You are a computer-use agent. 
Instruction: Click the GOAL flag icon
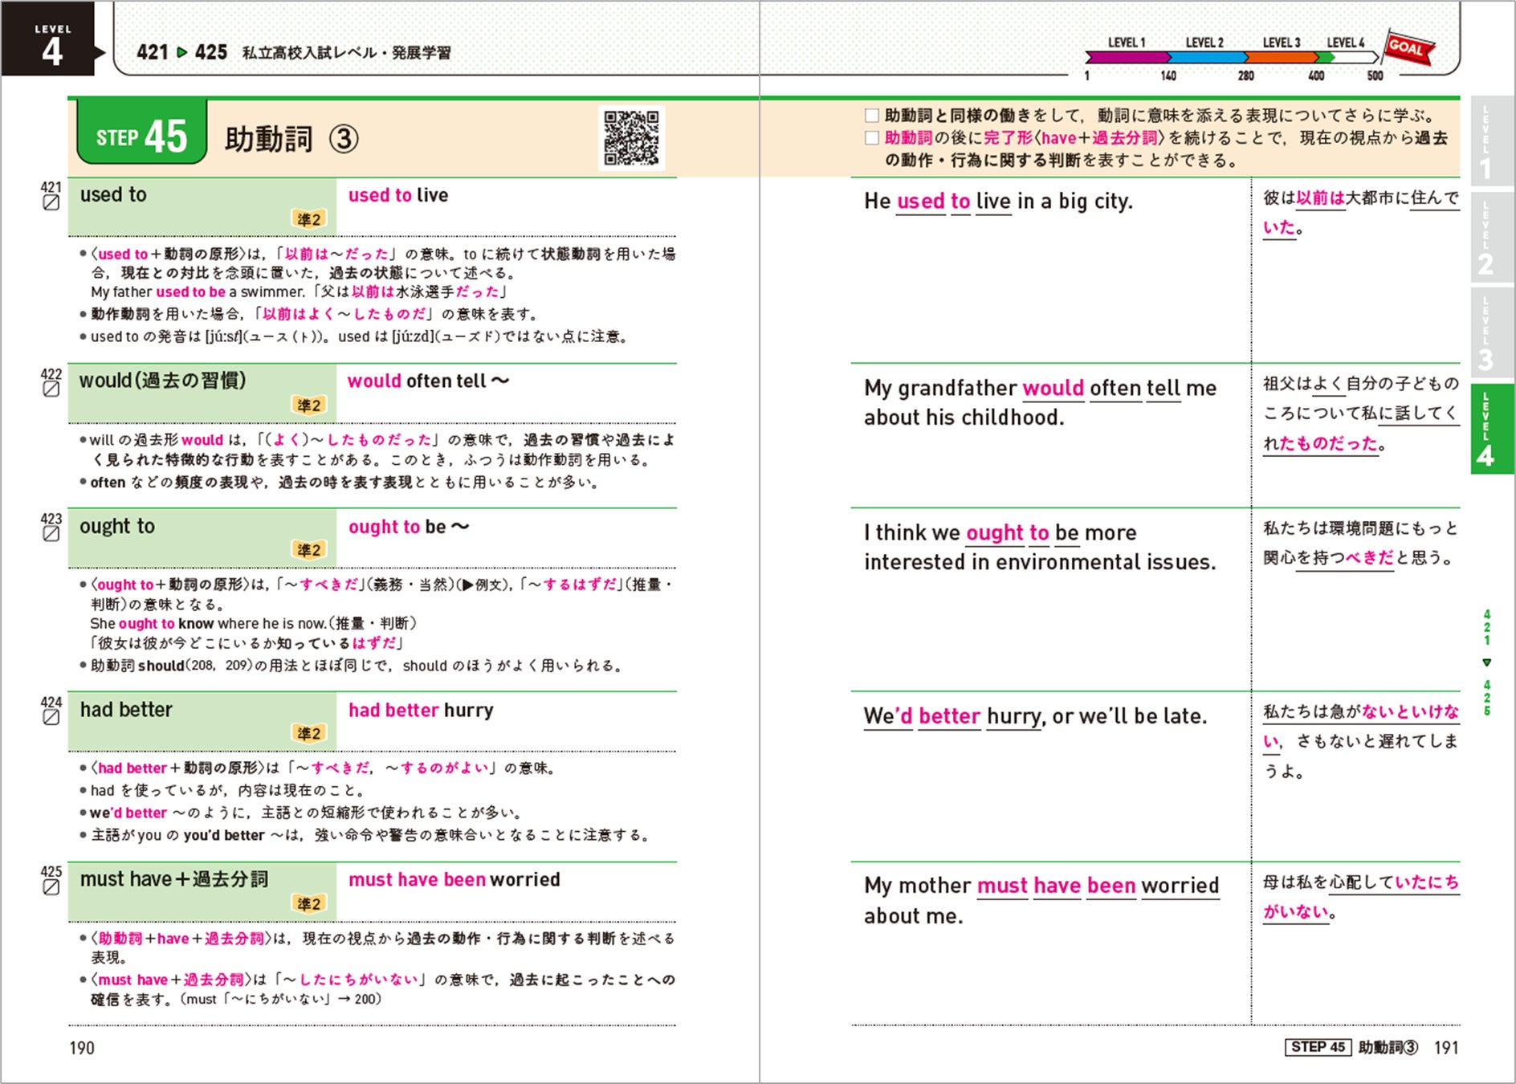pos(1410,47)
